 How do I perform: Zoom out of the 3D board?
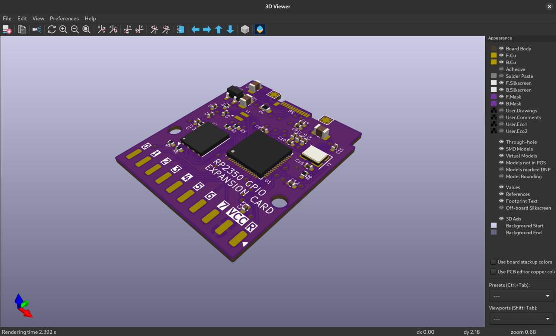tap(75, 29)
